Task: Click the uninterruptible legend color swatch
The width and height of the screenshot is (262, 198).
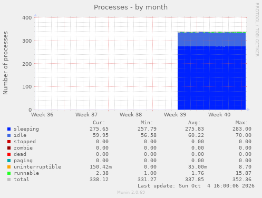Action: (9, 167)
